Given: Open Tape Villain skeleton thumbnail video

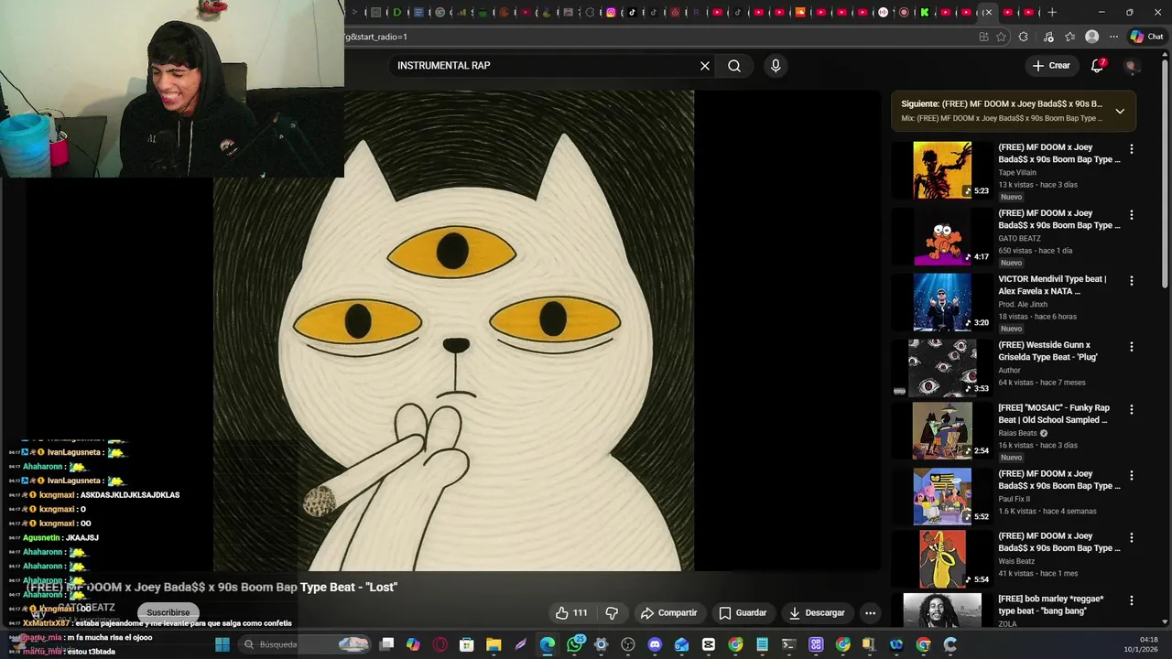Looking at the screenshot, I should coord(942,170).
